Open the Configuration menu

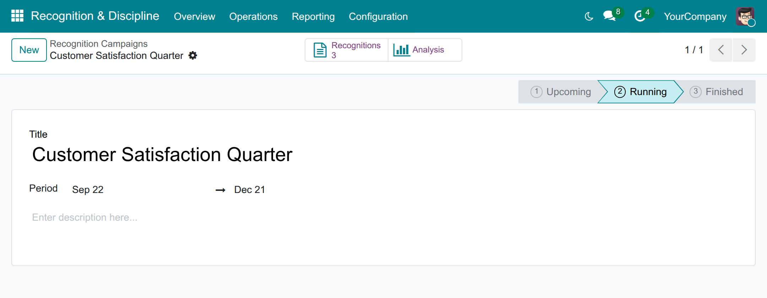tap(378, 16)
